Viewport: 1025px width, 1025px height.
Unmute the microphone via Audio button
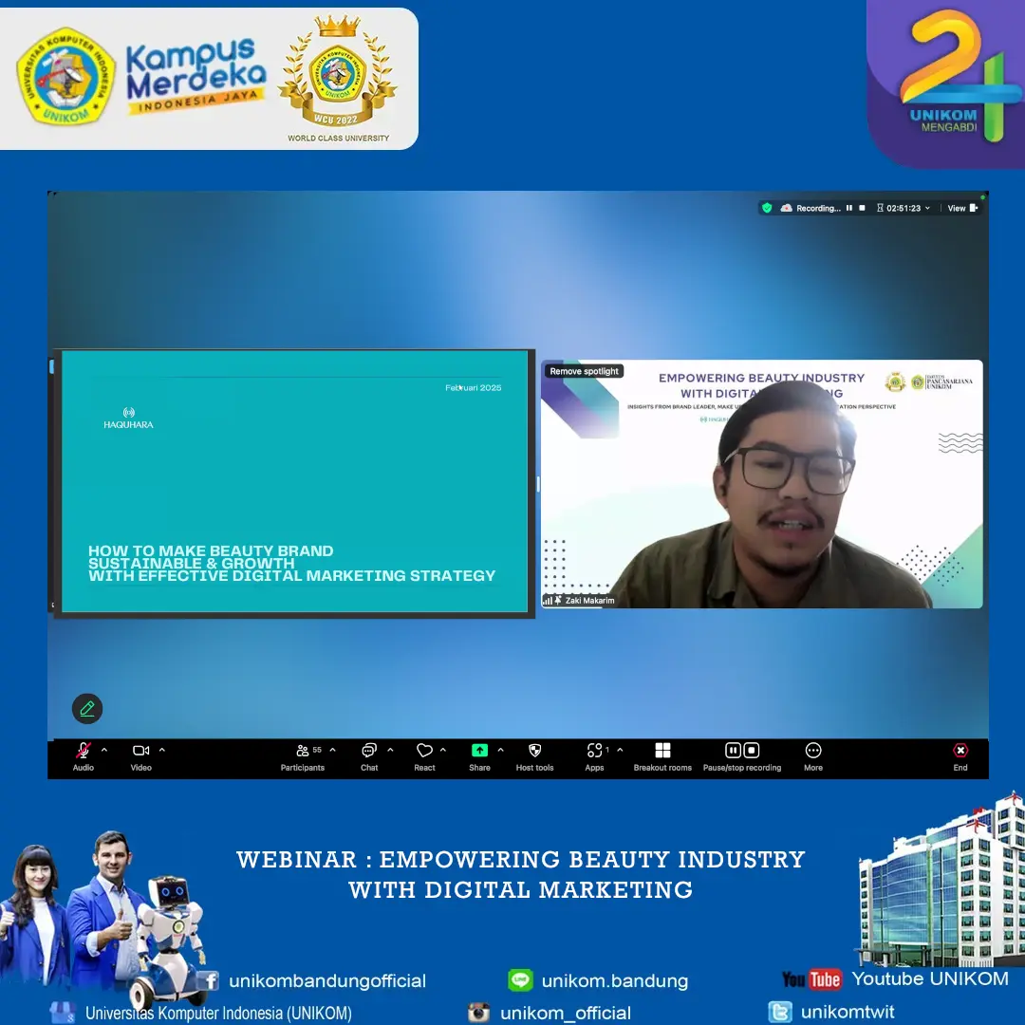coord(84,751)
